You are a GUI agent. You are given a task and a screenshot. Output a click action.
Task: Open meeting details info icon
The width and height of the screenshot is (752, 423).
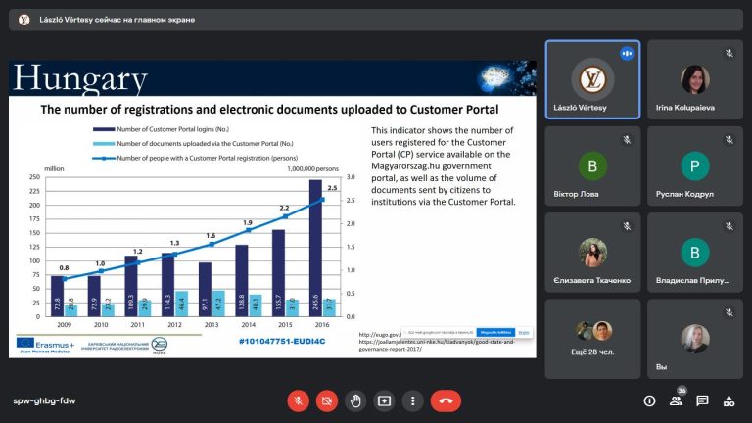click(x=649, y=400)
